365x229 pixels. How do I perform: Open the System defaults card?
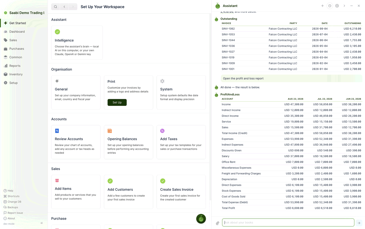click(181, 92)
